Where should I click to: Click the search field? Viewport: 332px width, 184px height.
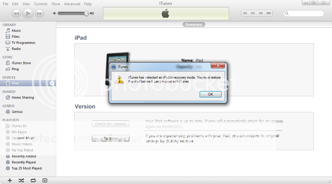303,13
